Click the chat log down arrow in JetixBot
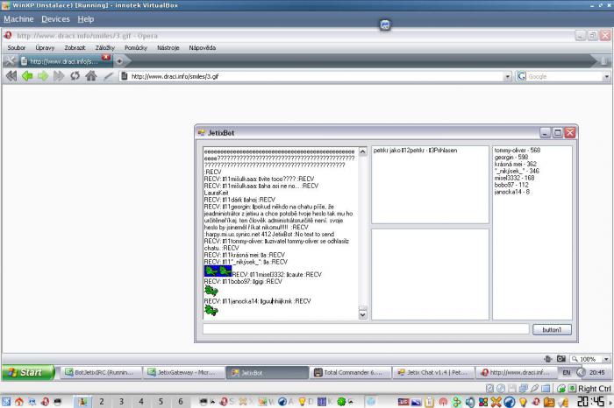 [362, 313]
